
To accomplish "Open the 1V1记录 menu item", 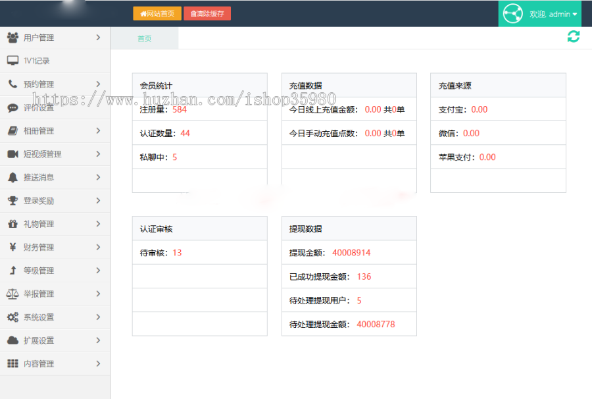I will (37, 61).
